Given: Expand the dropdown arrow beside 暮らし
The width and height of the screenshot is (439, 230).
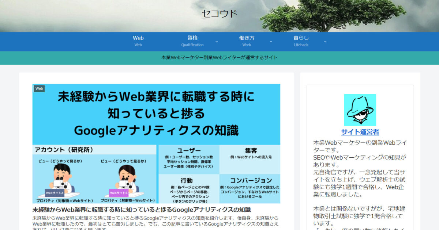Looking at the screenshot, I should 325,42.
